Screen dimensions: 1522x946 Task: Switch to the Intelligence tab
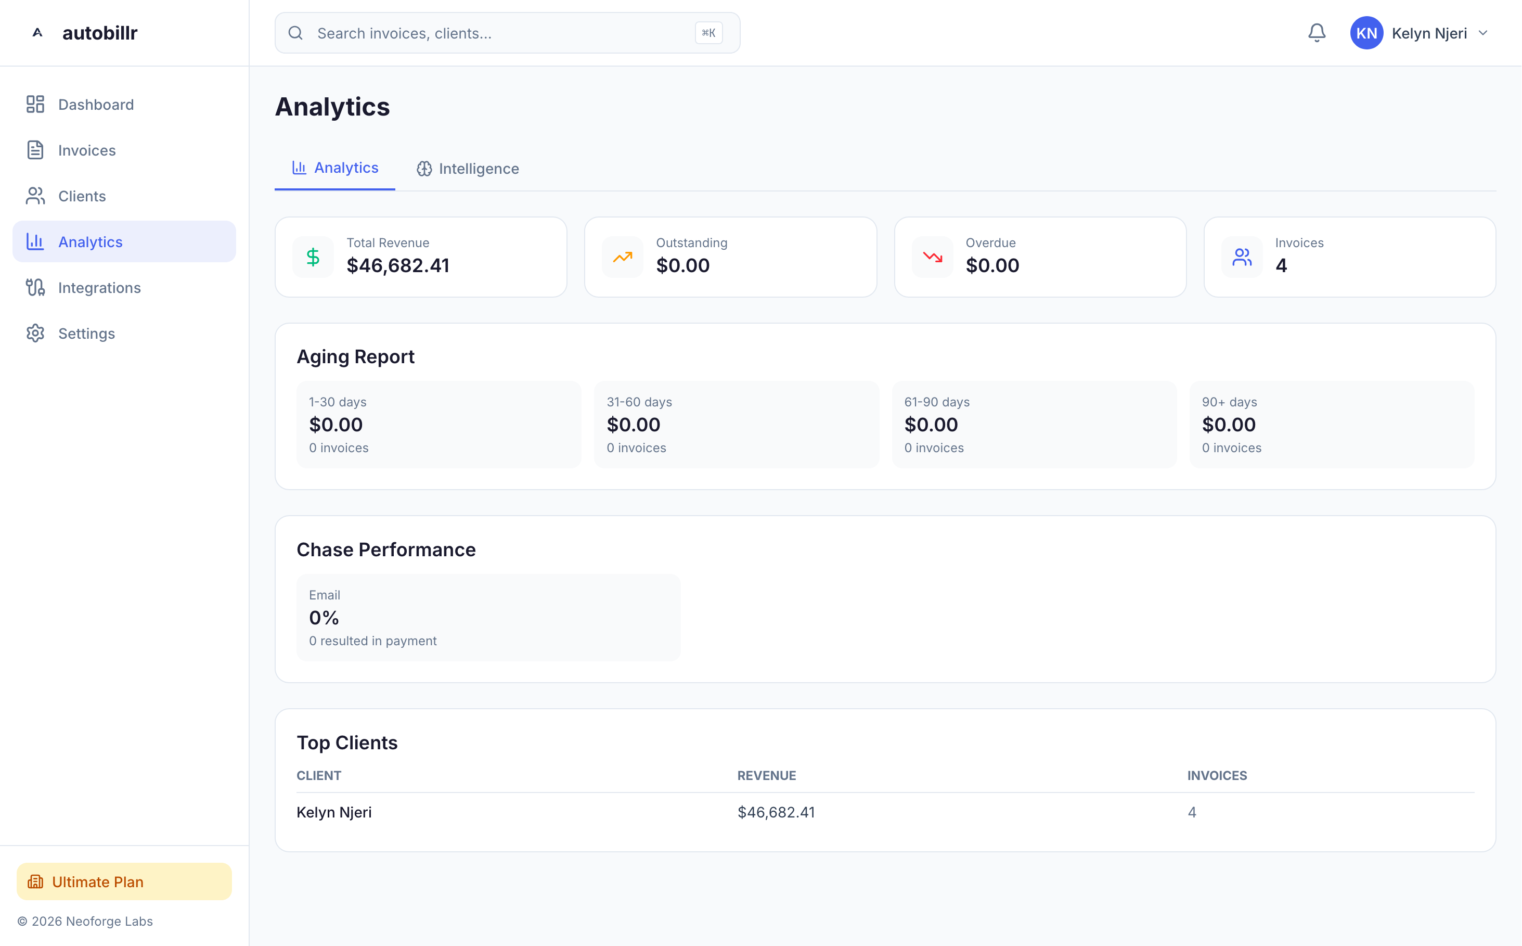click(x=468, y=169)
